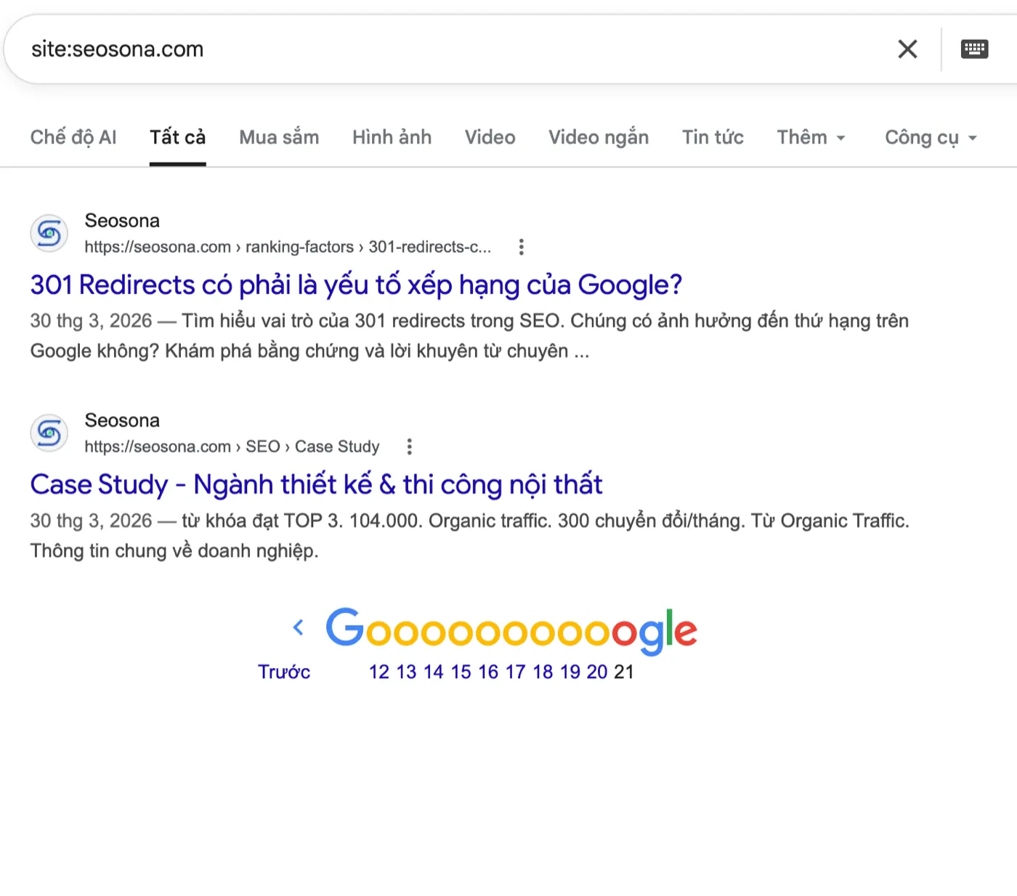Click the seosona.com SEO Case Study breadcrumb URL
This screenshot has width=1017, height=896.
(232, 447)
